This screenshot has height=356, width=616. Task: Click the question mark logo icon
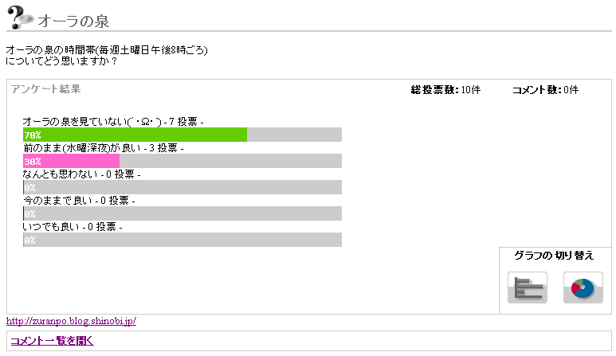[x=20, y=18]
